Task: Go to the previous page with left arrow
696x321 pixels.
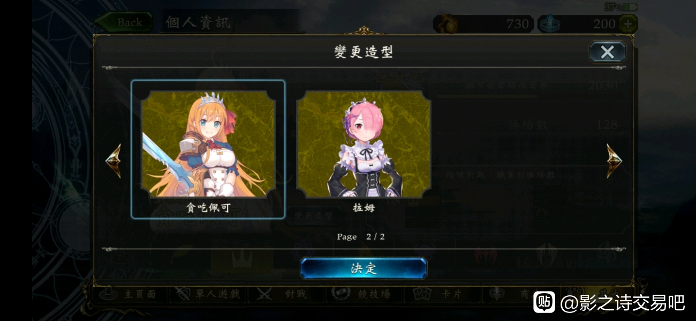Action: 114,160
